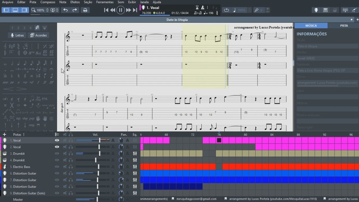The width and height of the screenshot is (359, 202).
Task: Click the Electric Bass guitar icon
Action: (x=5, y=167)
